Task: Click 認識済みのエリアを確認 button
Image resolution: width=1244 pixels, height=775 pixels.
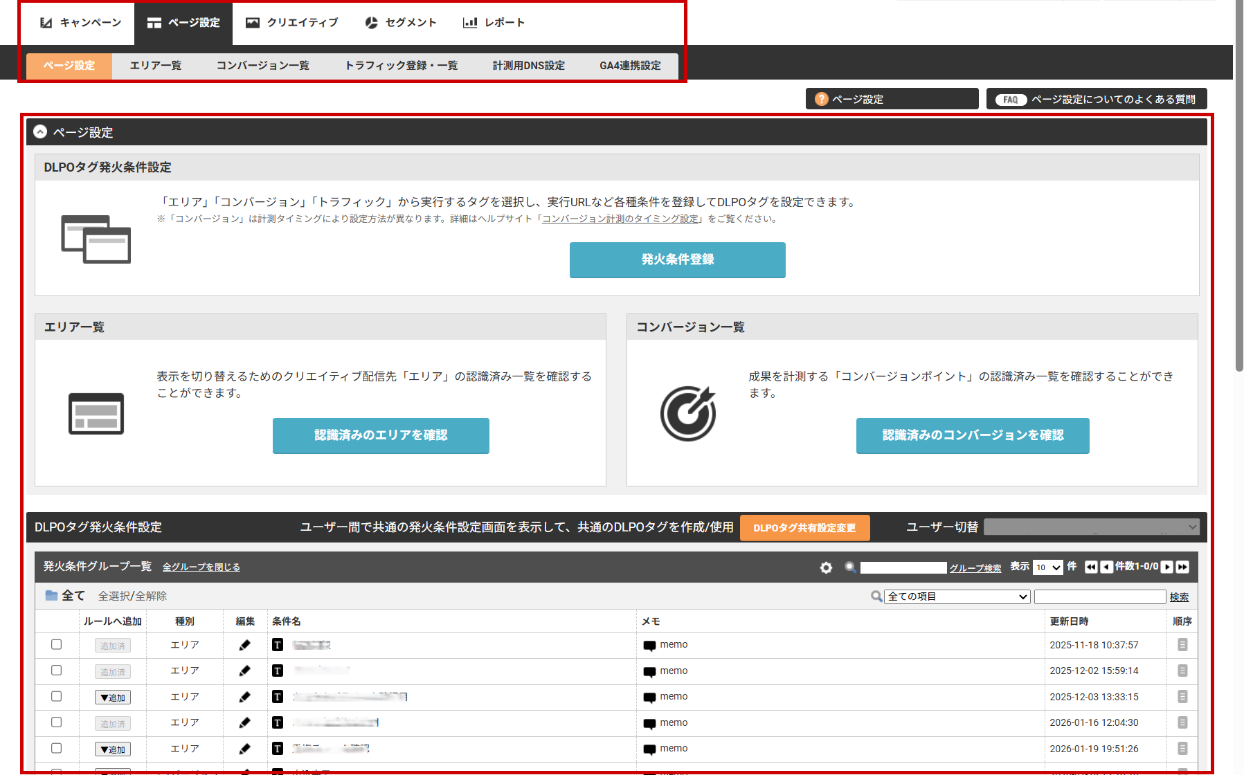Action: pos(381,435)
